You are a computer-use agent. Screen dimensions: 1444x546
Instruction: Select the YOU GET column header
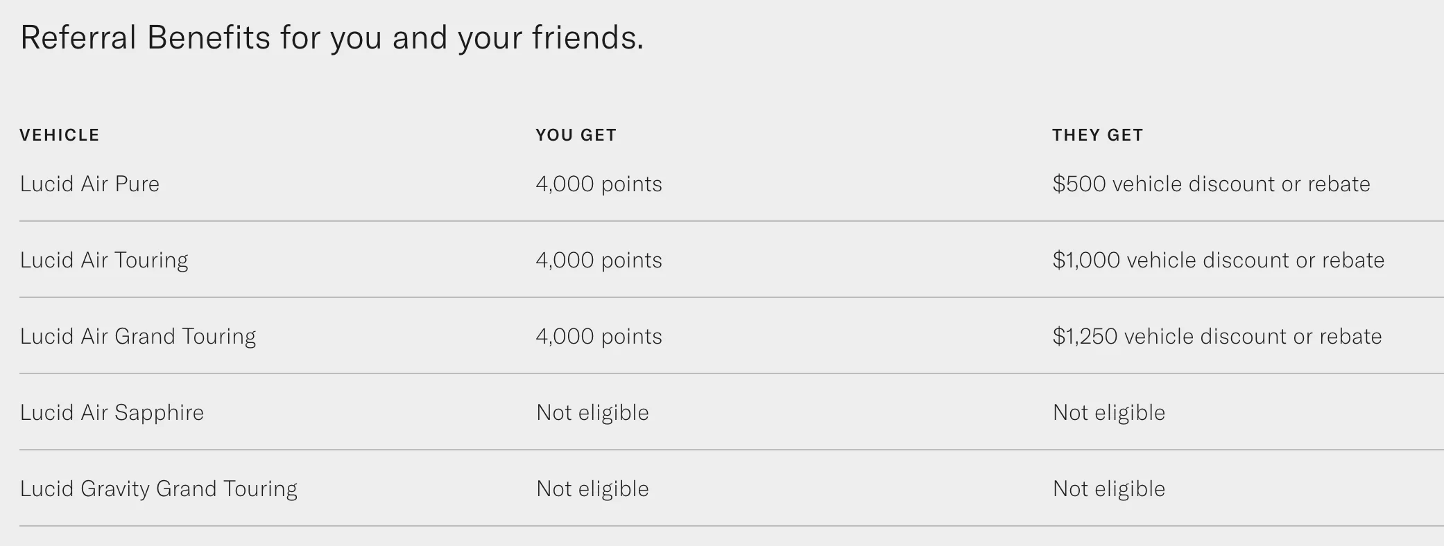[576, 135]
